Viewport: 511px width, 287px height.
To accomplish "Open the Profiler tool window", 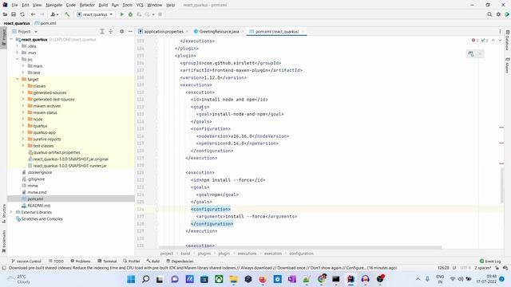I will (x=131, y=261).
